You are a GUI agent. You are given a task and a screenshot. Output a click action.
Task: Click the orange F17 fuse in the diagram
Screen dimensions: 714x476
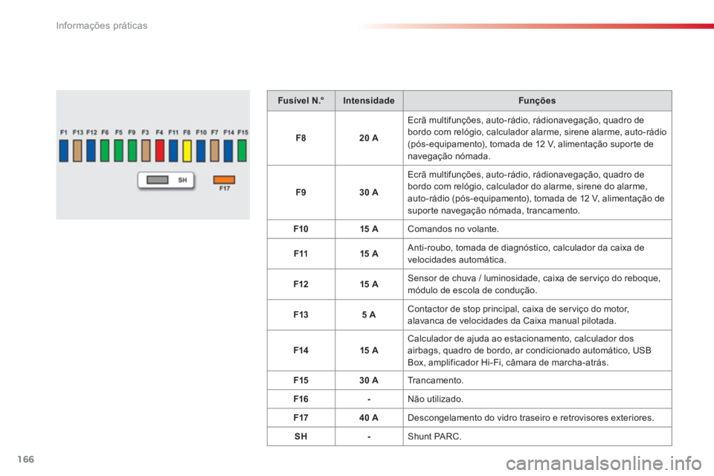point(224,180)
